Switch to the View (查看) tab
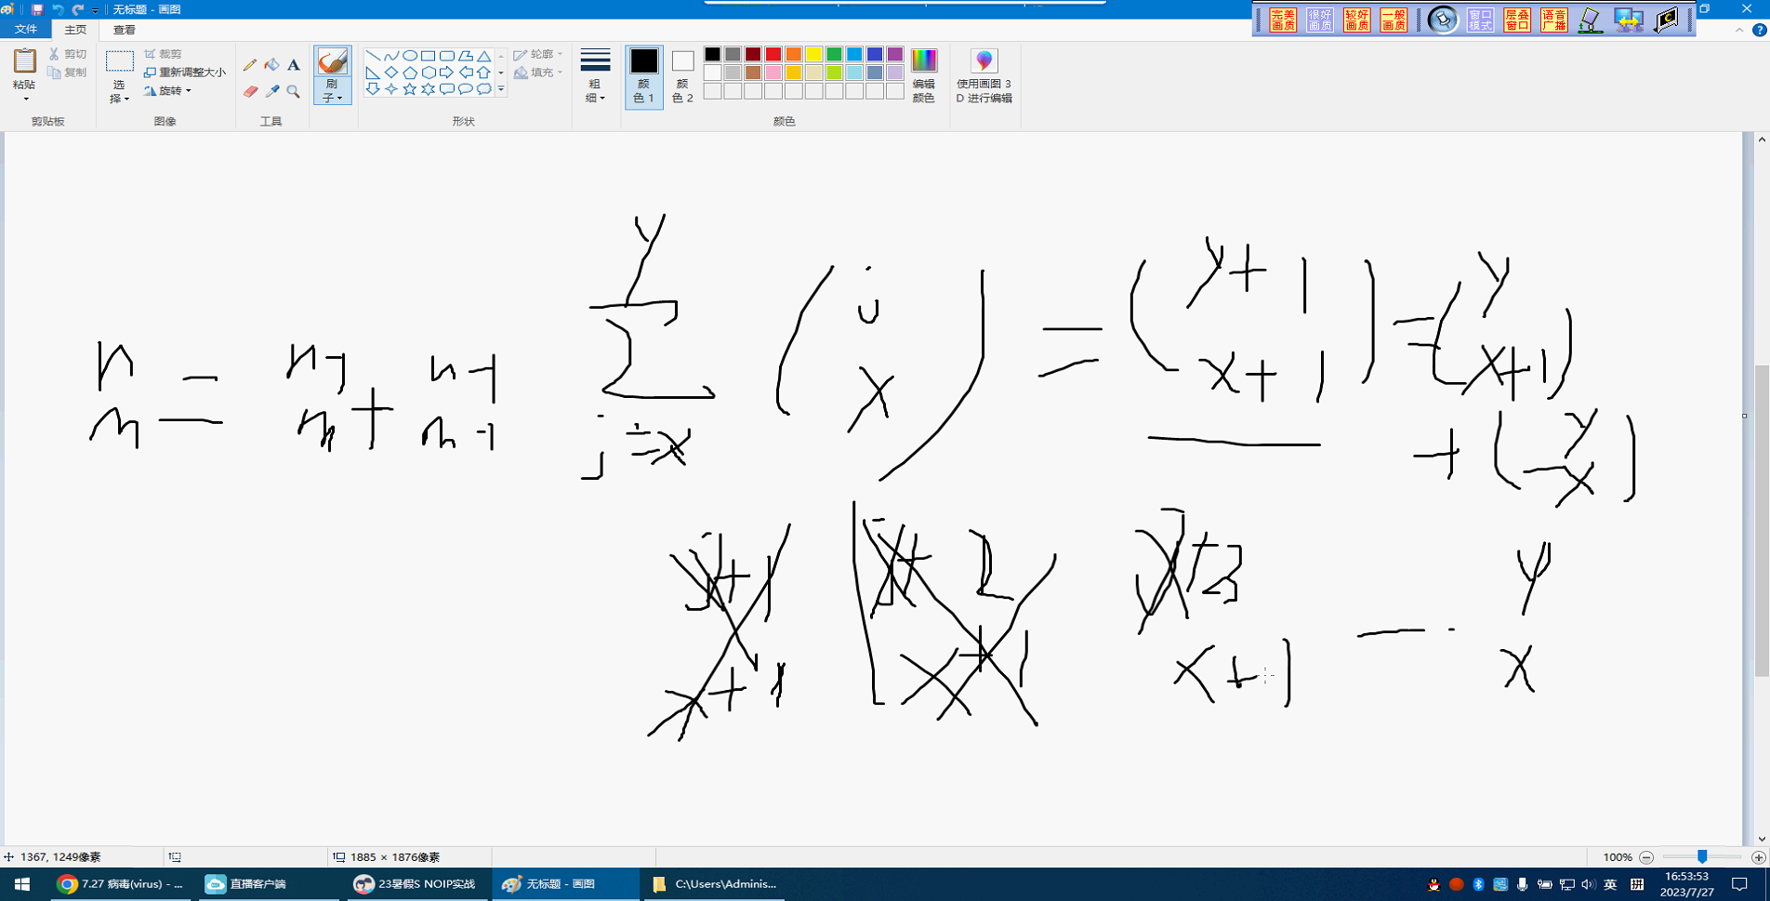1770x901 pixels. (x=125, y=30)
